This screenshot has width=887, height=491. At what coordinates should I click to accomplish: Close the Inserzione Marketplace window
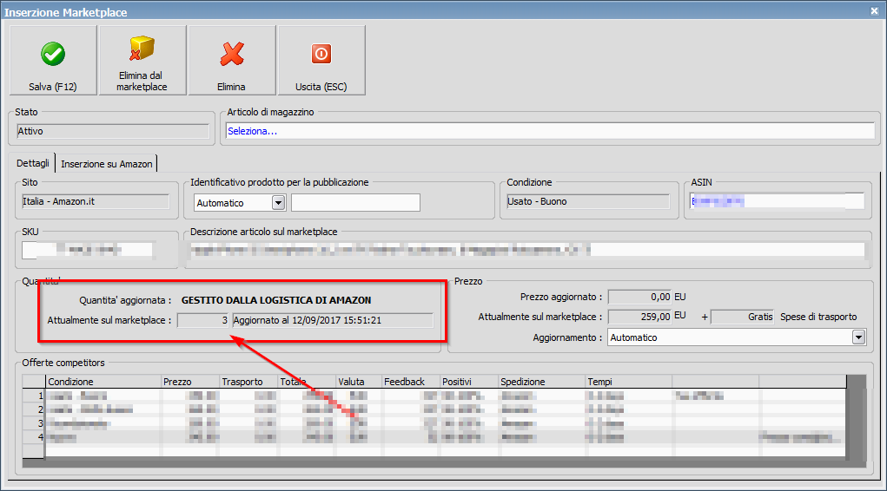click(874, 10)
